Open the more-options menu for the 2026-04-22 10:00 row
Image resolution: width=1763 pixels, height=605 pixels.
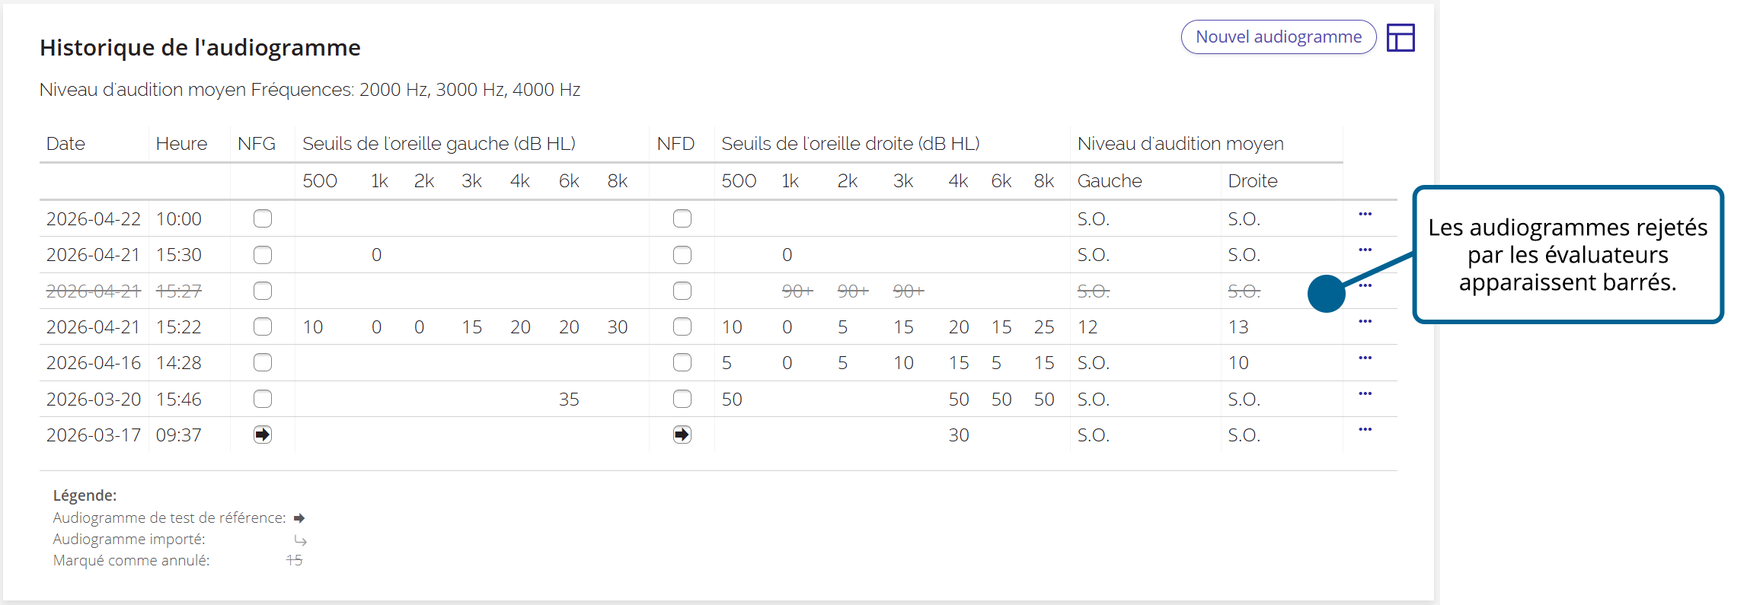(x=1365, y=214)
